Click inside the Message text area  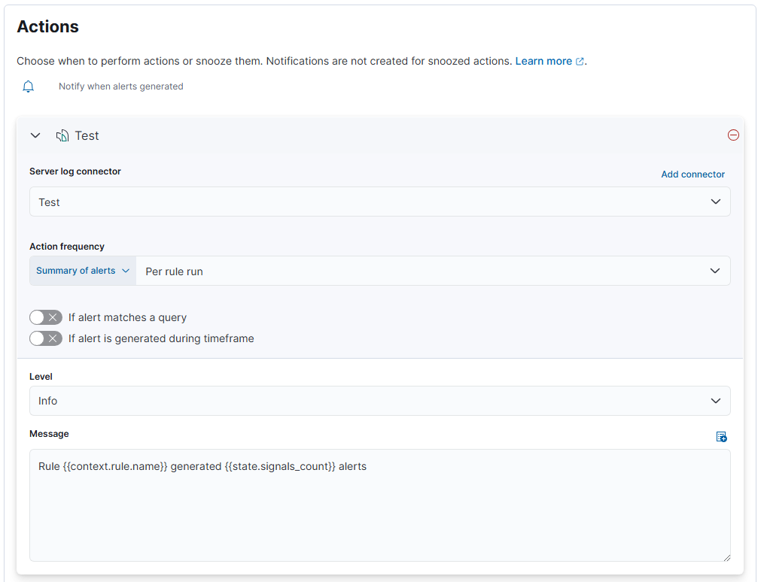[379, 511]
